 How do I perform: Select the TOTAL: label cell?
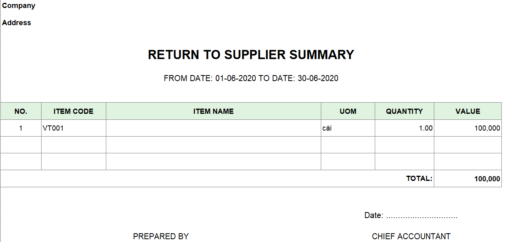419,179
